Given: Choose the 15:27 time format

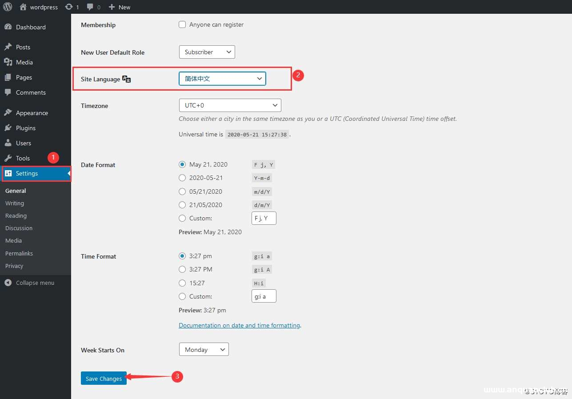Looking at the screenshot, I should 182,283.
